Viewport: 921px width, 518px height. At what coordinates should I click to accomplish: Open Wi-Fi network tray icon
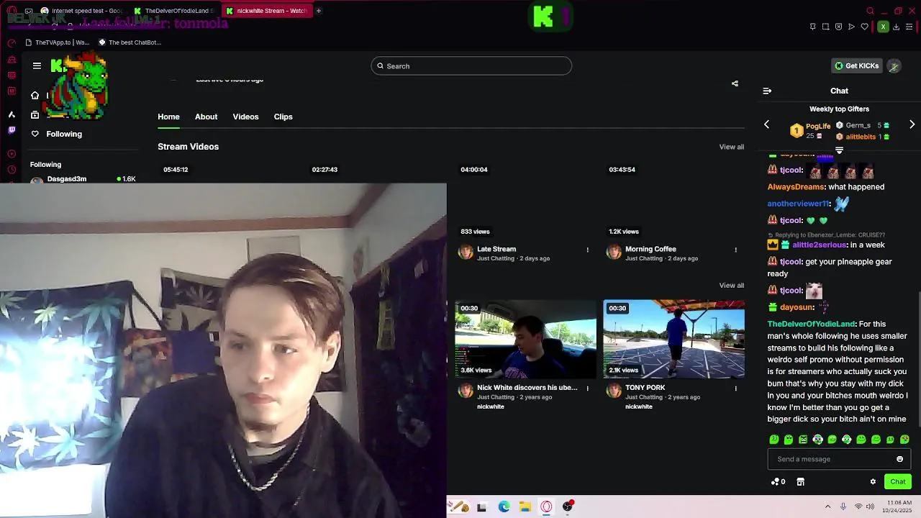click(x=858, y=506)
